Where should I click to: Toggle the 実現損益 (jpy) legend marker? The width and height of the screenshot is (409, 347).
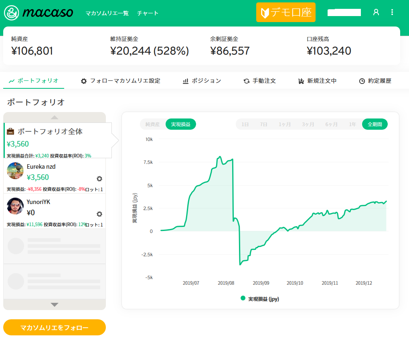pos(243,298)
